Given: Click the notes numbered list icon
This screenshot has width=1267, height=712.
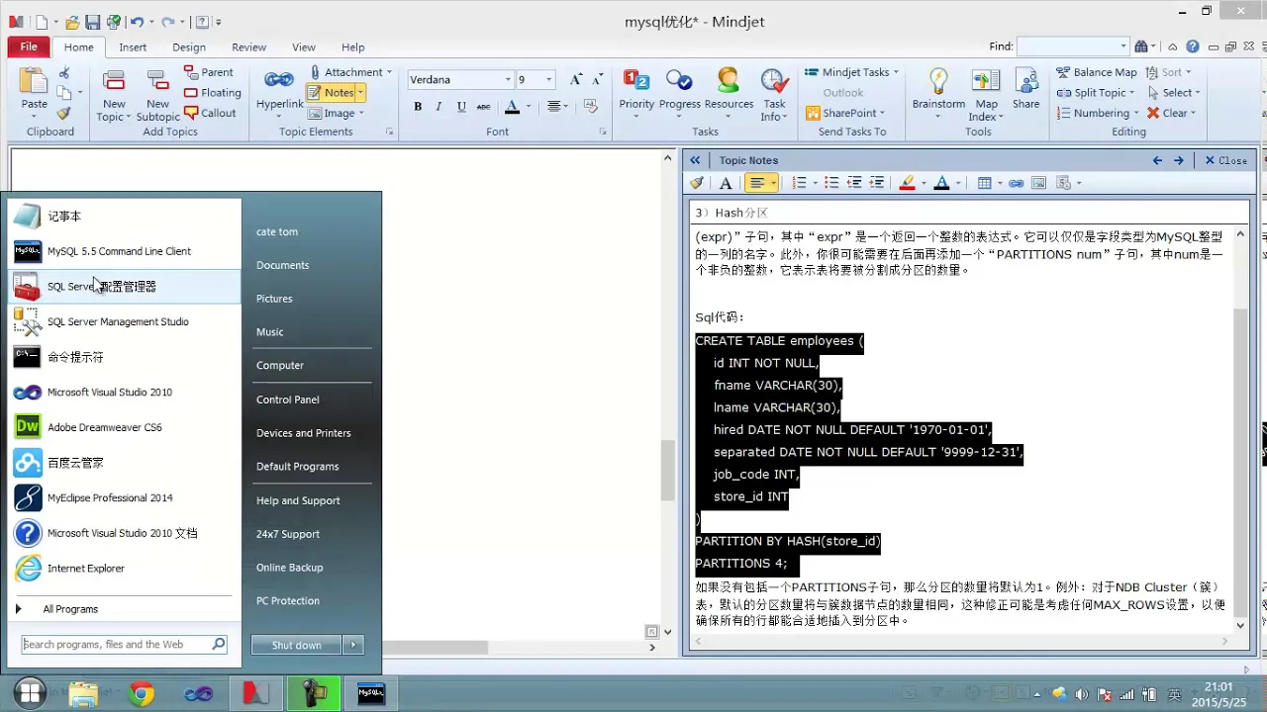Looking at the screenshot, I should click(800, 183).
